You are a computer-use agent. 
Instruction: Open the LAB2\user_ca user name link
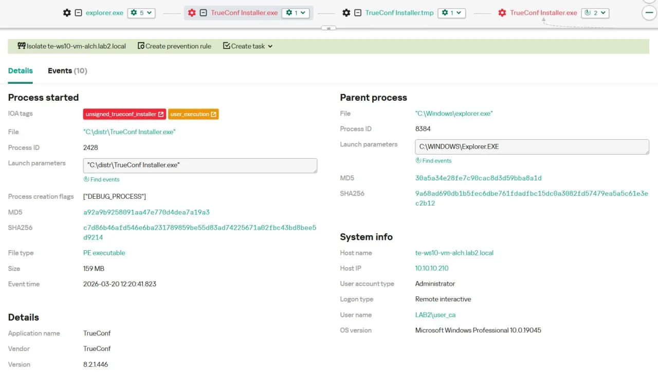tap(435, 315)
